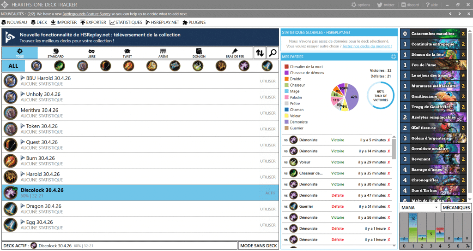The image size is (473, 251).
Task: Open the Nouveau menu
Action: pos(14,22)
